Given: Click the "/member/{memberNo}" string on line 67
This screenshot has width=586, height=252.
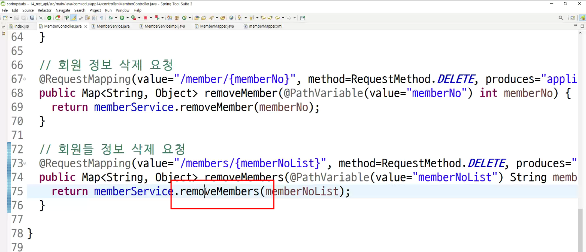Looking at the screenshot, I should (235, 79).
